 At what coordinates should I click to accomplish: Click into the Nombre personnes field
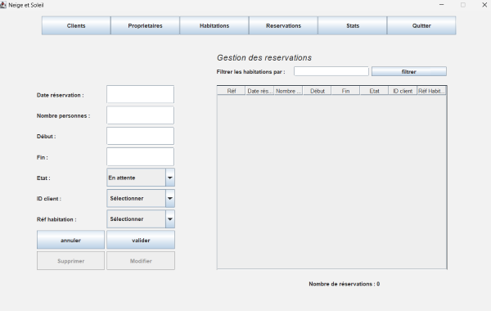coord(140,115)
